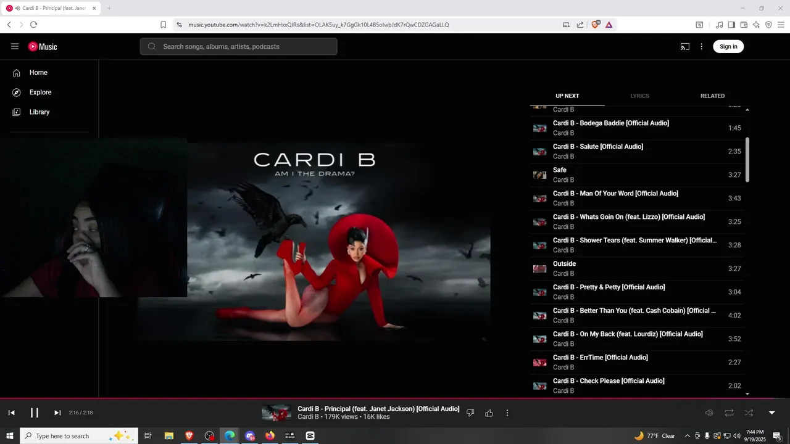
Task: Open Brave Wallet icon
Action: pos(744,25)
